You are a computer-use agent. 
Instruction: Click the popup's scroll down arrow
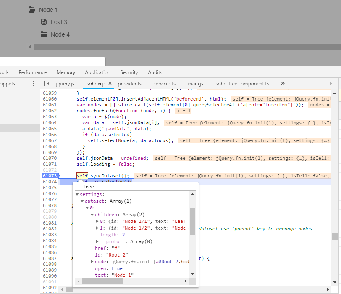point(192,274)
